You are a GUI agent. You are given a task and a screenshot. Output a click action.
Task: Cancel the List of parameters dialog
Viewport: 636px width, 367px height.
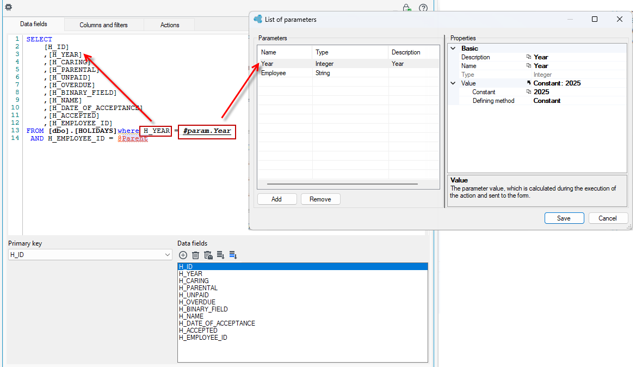pos(608,218)
